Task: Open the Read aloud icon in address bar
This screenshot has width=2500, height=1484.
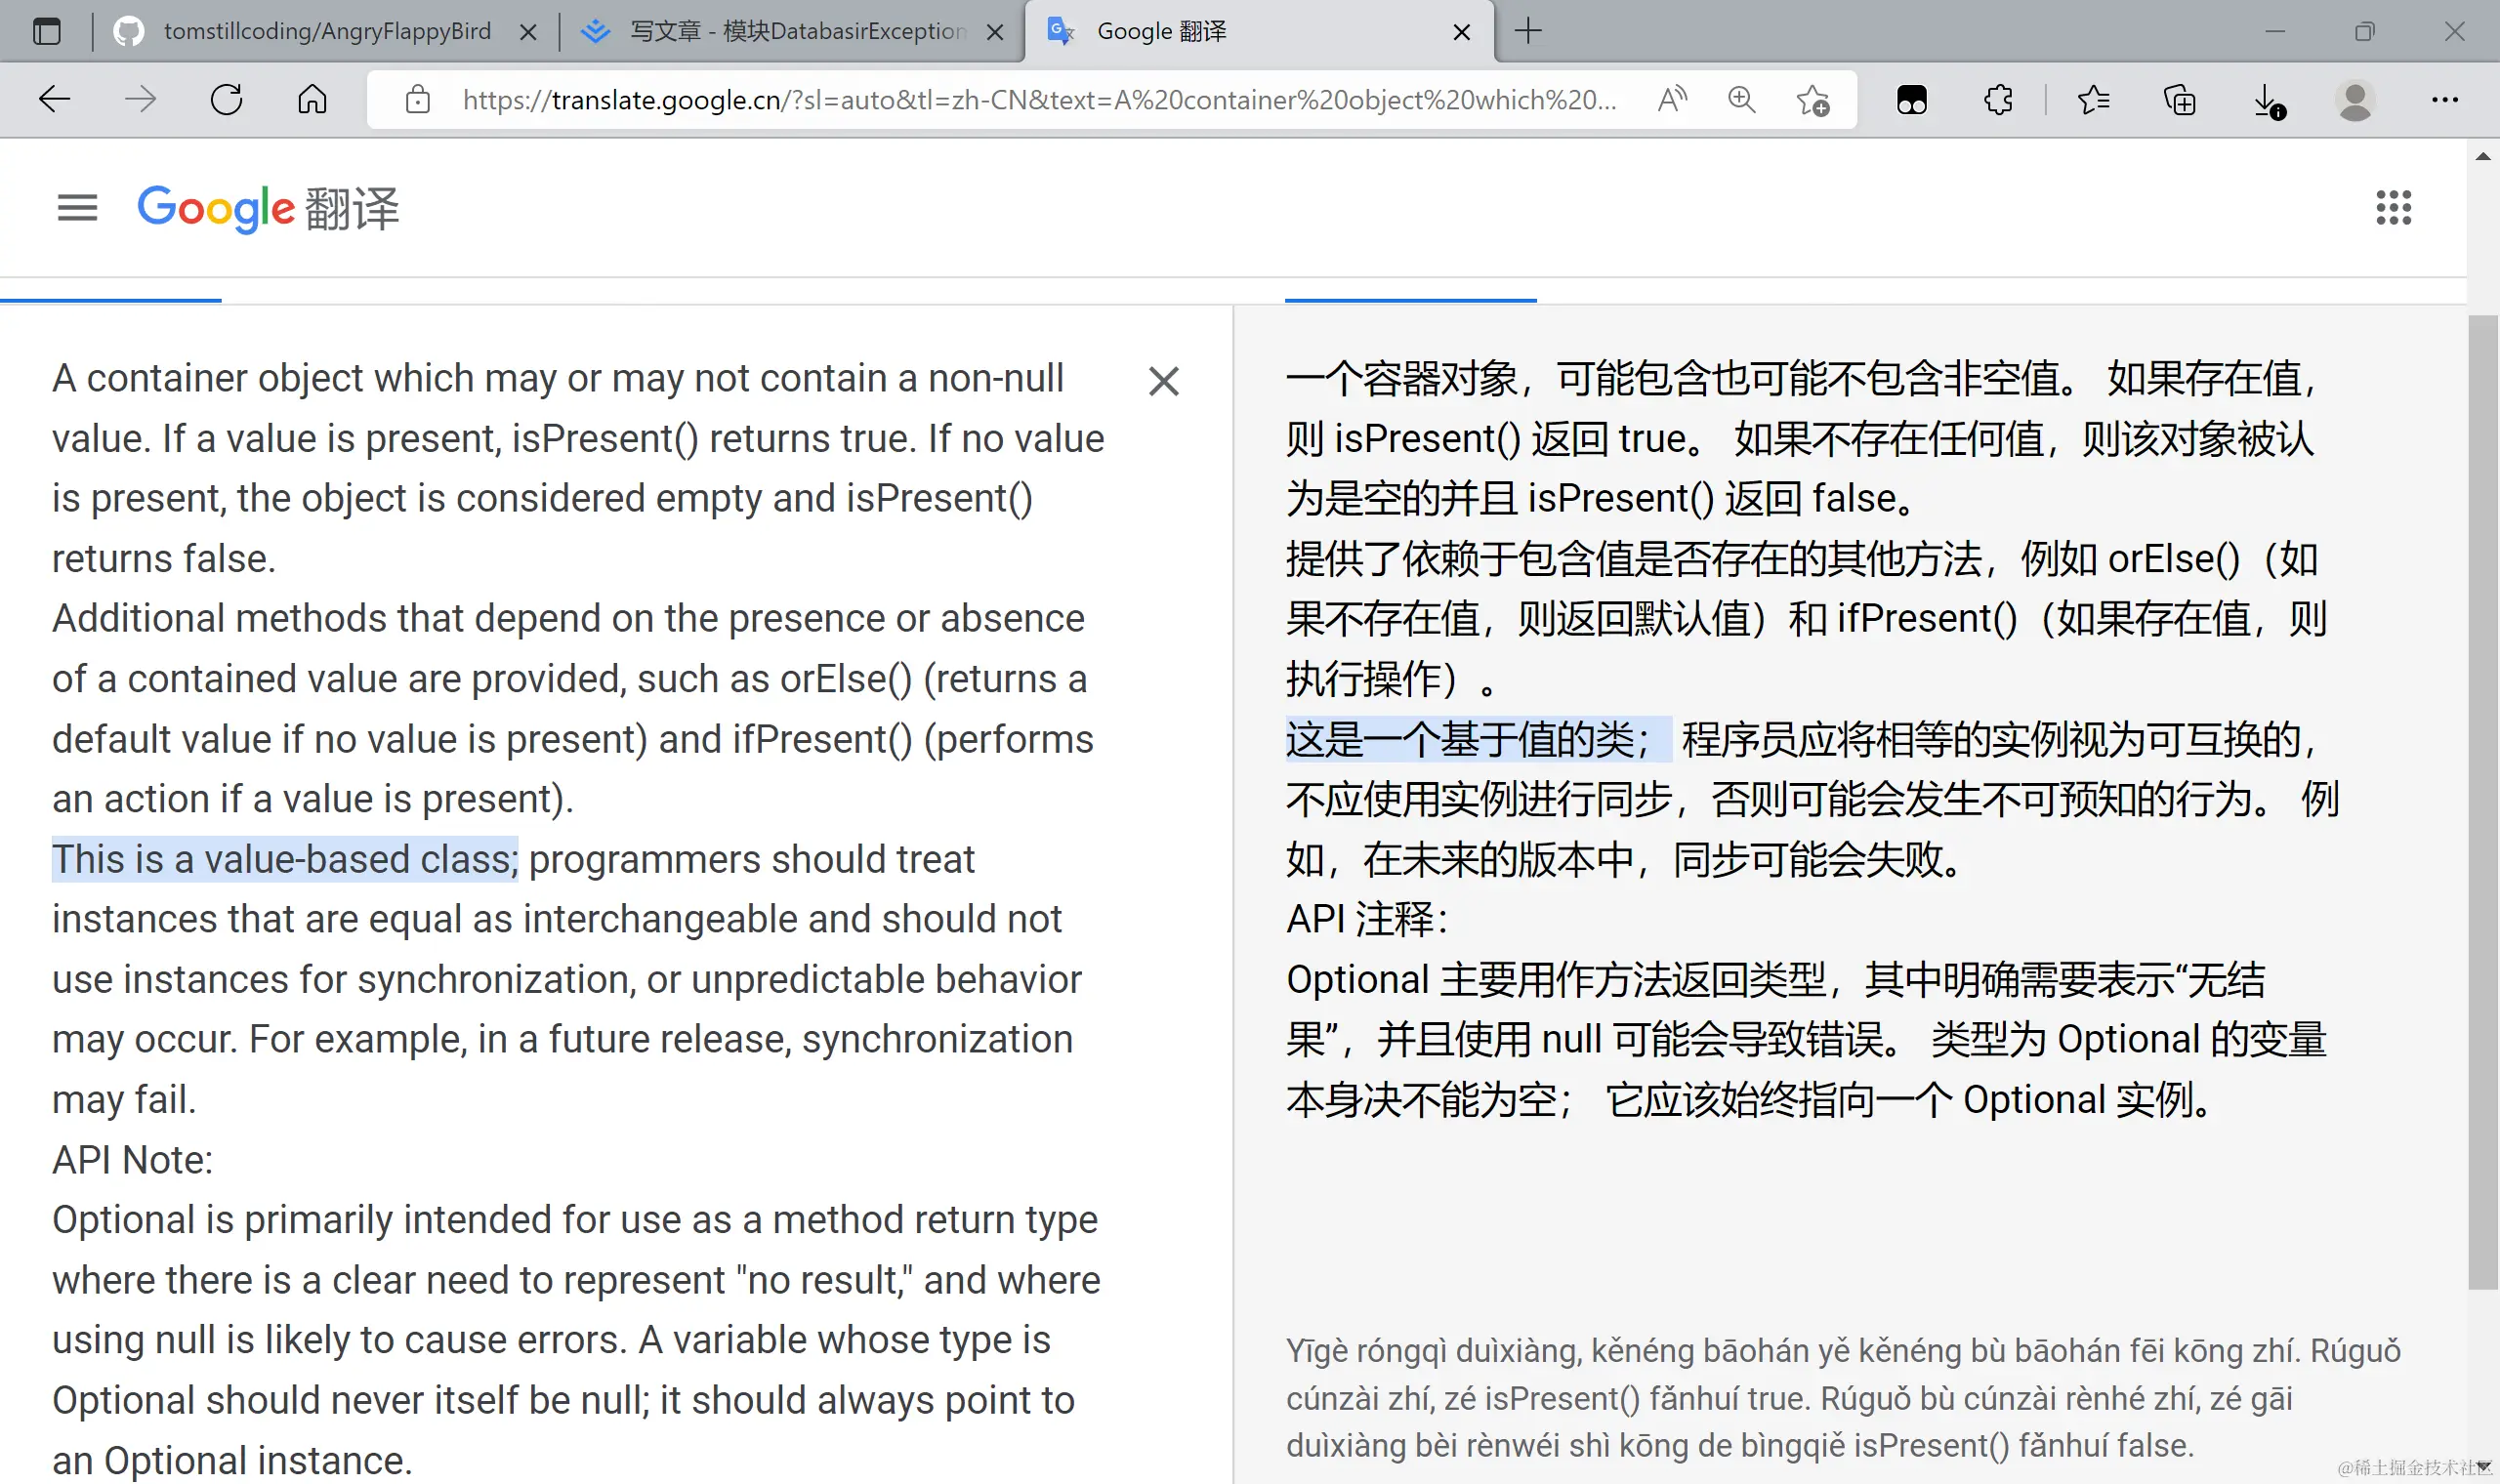Action: [x=1671, y=100]
